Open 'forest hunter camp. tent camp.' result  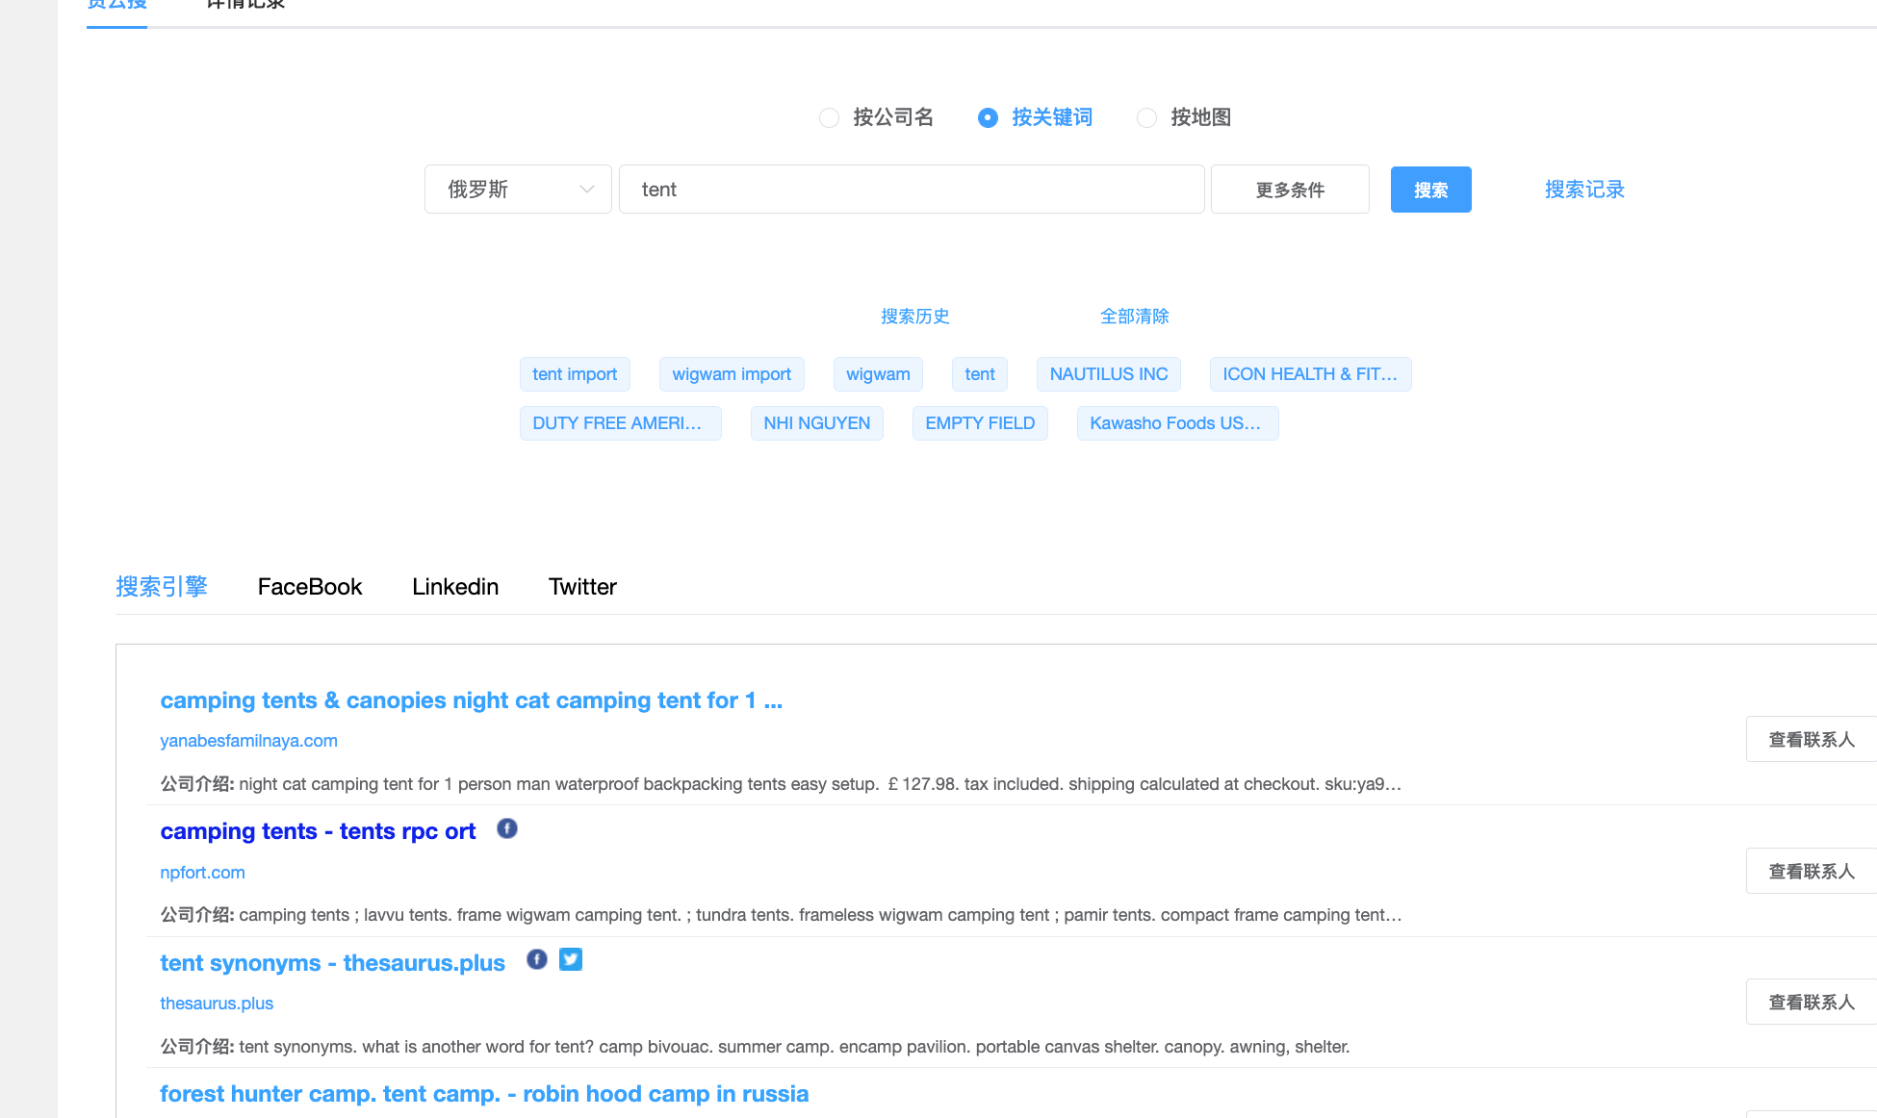click(484, 1094)
